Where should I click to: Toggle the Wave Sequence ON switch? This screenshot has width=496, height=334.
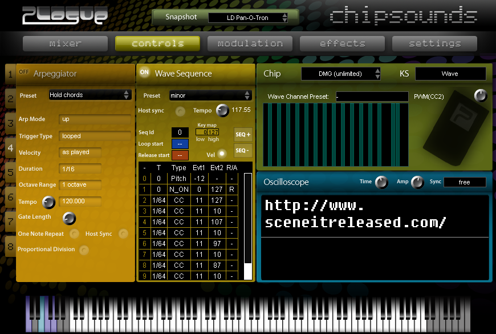pyautogui.click(x=144, y=73)
